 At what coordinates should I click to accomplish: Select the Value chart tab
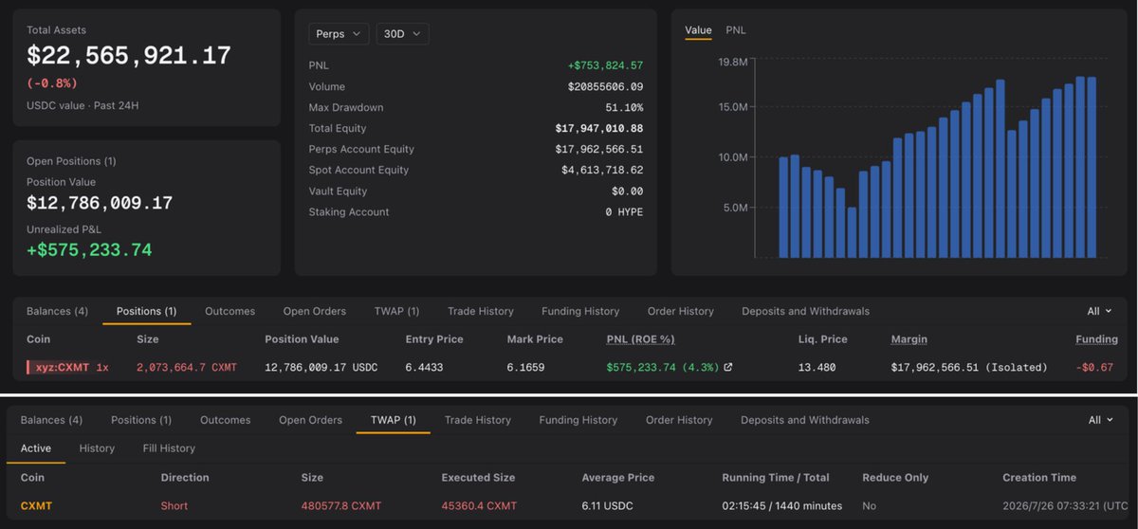698,30
